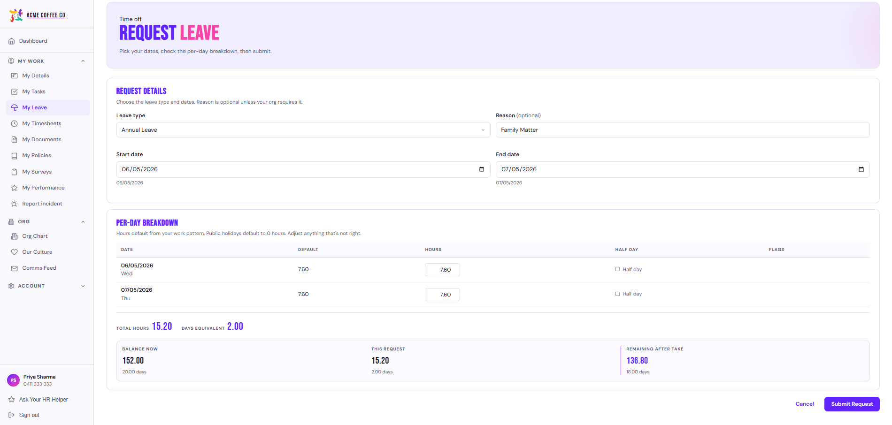The image size is (892, 425).
Task: Click the ACME COFFEE CO link
Action: (46, 15)
